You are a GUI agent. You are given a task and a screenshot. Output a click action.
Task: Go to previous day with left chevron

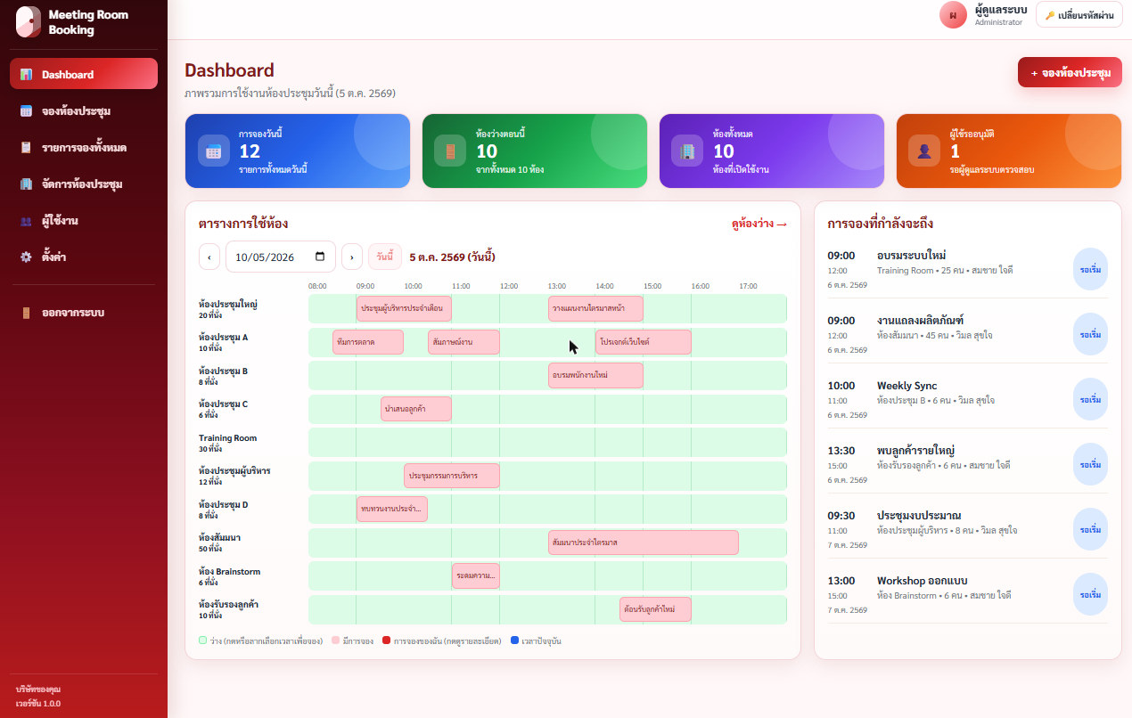click(x=209, y=257)
